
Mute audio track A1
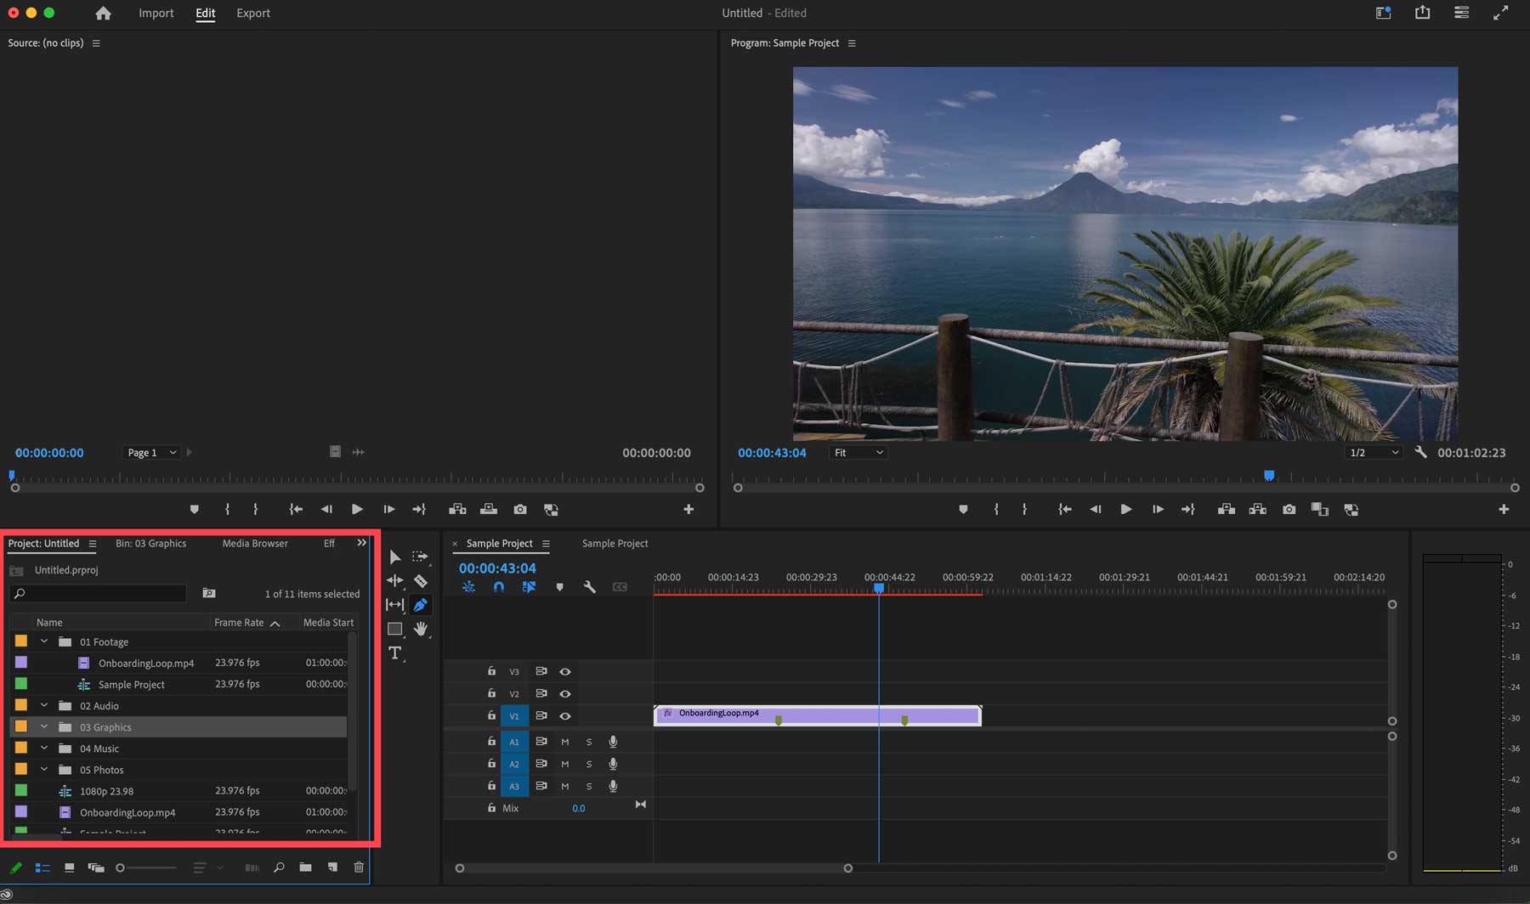(x=564, y=742)
